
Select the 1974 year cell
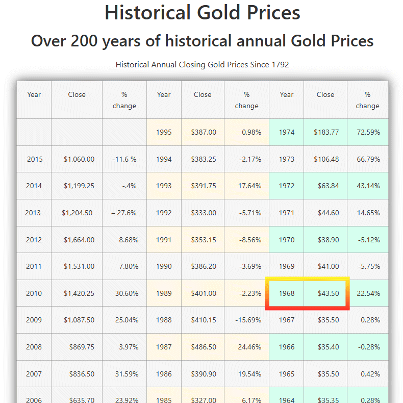(x=287, y=132)
